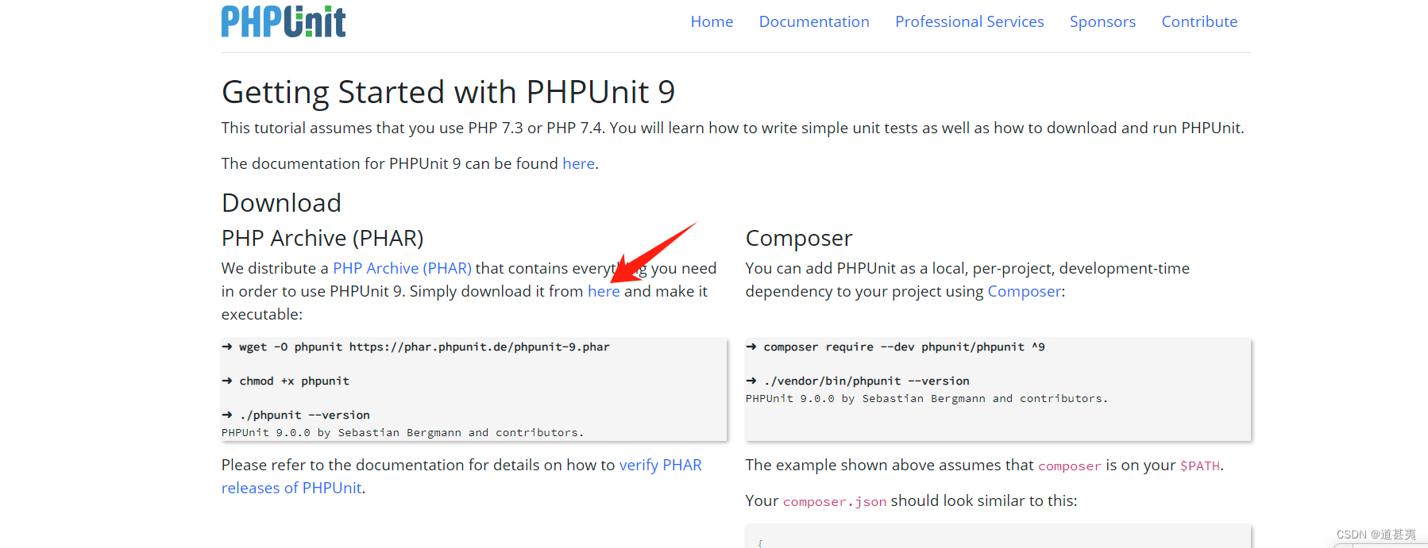Open the Documentation menu item
The image size is (1428, 548).
[x=814, y=21]
